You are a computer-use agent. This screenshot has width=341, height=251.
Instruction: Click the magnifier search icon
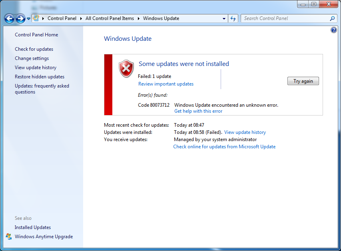tap(332, 18)
